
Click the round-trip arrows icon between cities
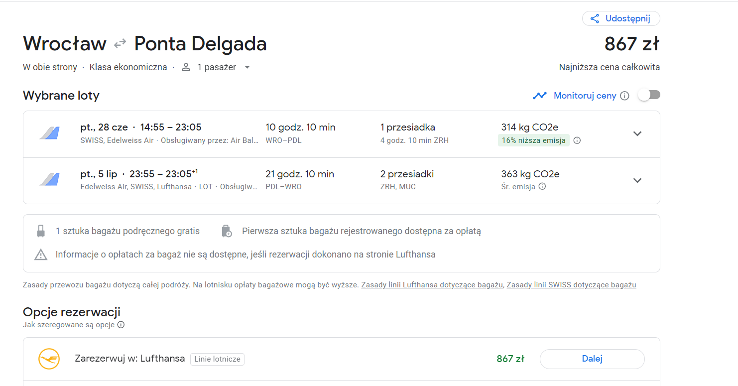(x=120, y=44)
